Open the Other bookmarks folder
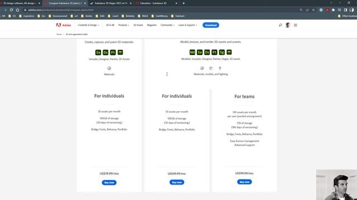The height and width of the screenshot is (200, 357). (348, 16)
